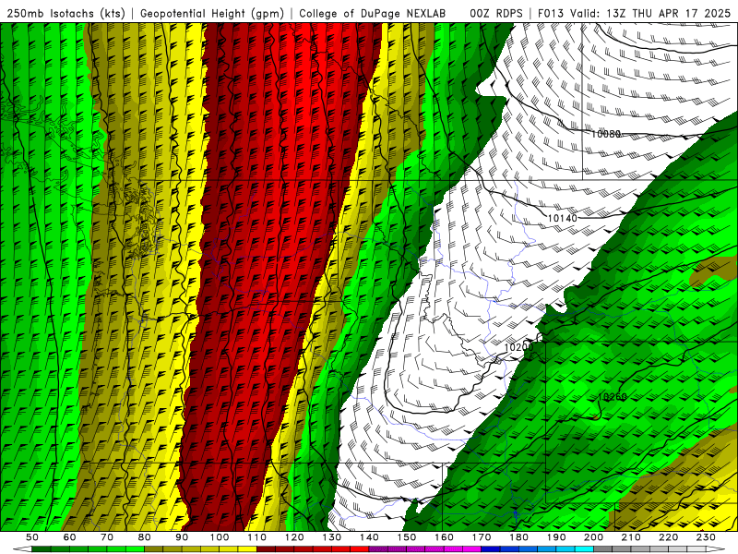Click the 10200 height contour label
Viewport: 738px width, 554px height.
click(518, 347)
